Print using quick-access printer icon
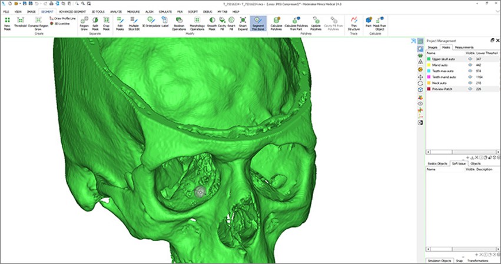 click(51, 4)
